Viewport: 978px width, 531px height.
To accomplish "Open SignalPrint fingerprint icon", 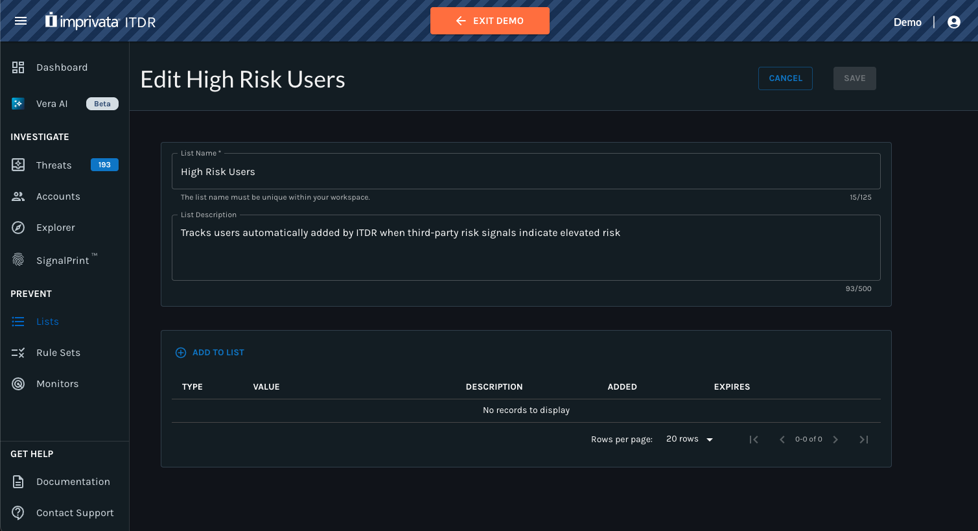I will pos(18,260).
